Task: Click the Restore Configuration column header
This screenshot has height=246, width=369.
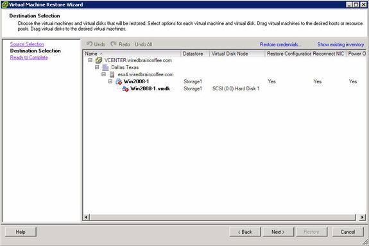Action: 288,54
